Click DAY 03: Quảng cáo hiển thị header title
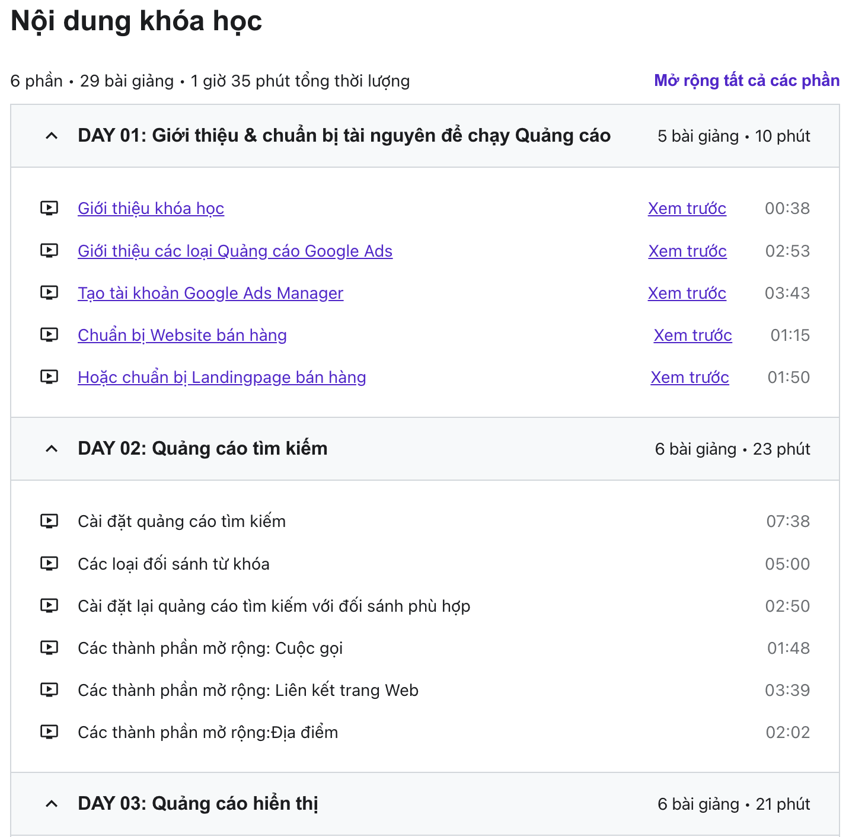The width and height of the screenshot is (849, 837). [x=198, y=804]
